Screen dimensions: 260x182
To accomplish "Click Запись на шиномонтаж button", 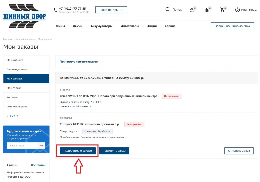I will pyautogui.click(x=232, y=26).
